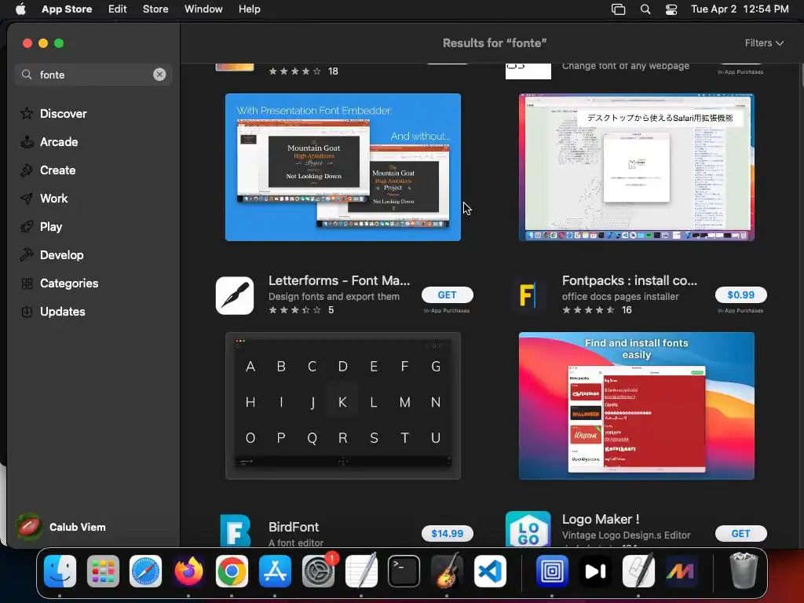Buy BirdFont for $14.99

point(447,533)
